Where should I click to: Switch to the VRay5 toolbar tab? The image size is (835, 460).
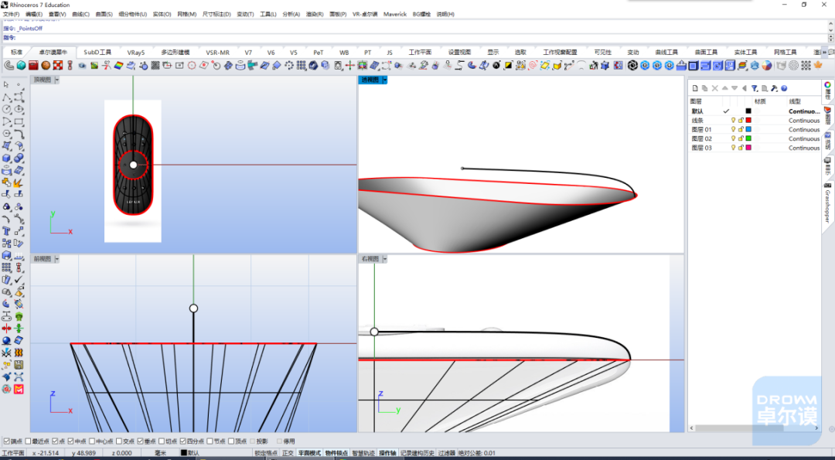point(136,52)
